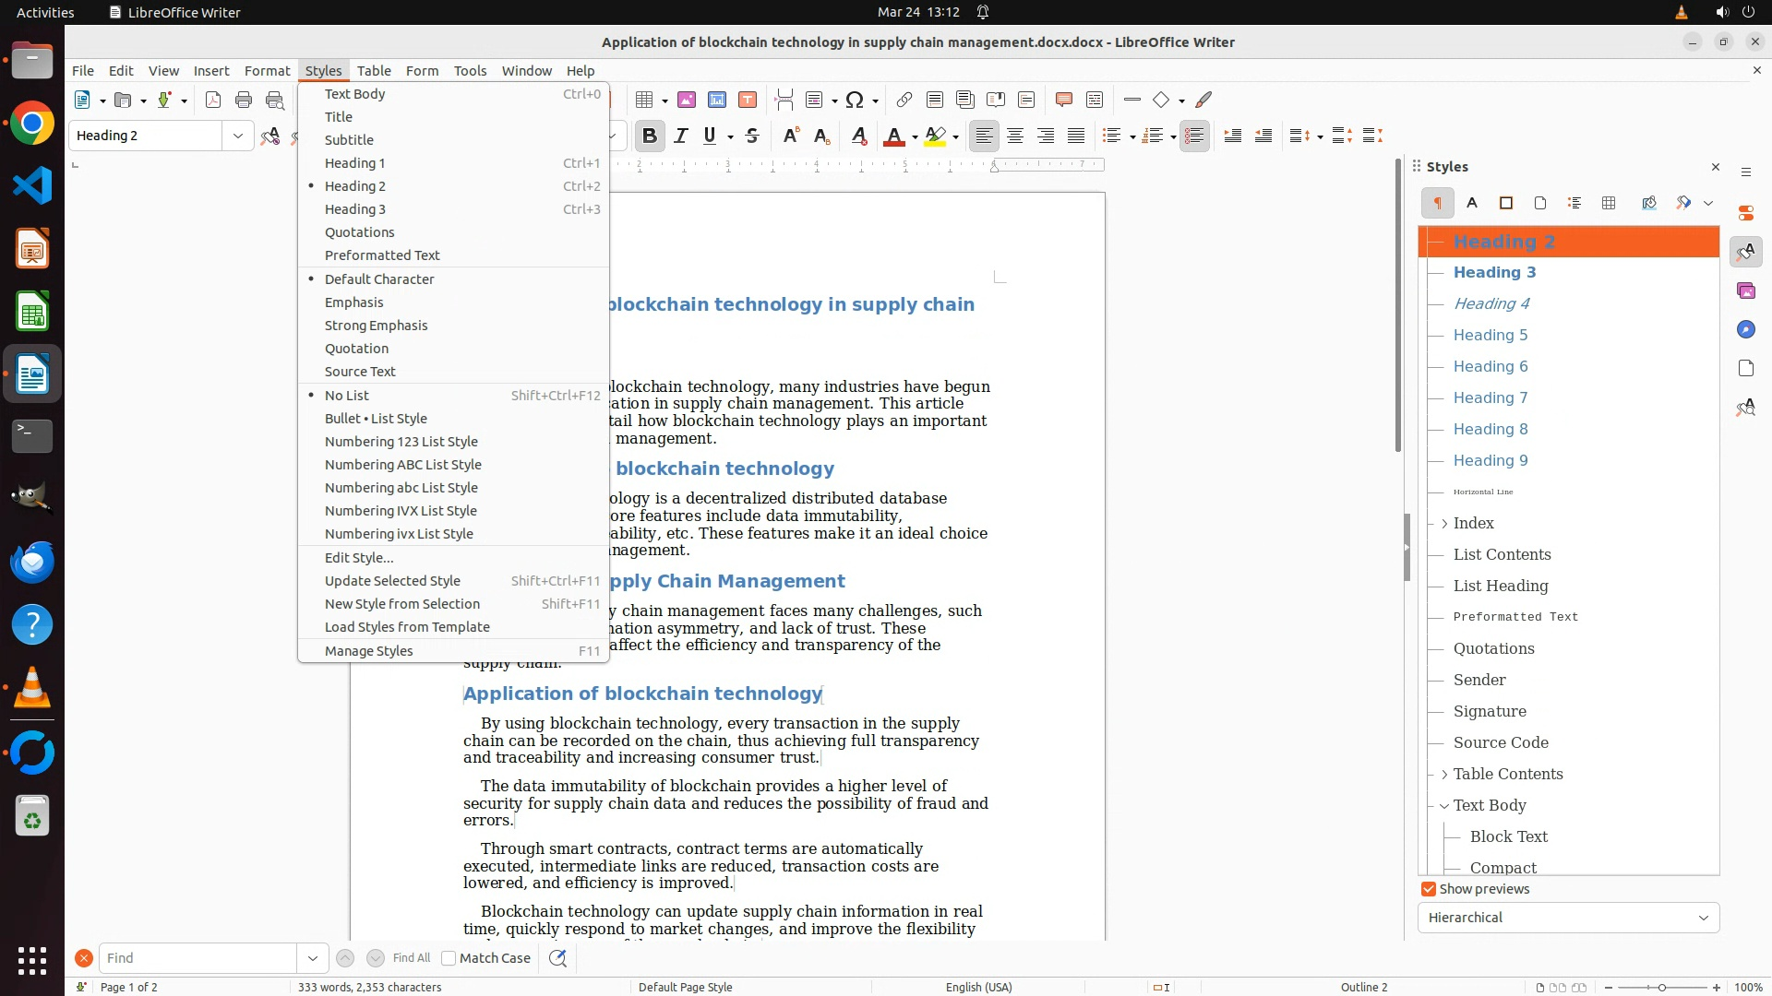Click the Strikethrough icon
Screen dimensions: 1772x996
tap(752, 136)
